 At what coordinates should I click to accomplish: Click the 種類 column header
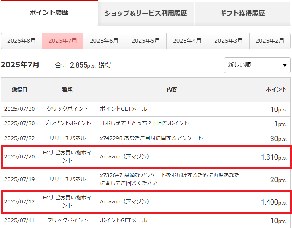tap(67, 90)
